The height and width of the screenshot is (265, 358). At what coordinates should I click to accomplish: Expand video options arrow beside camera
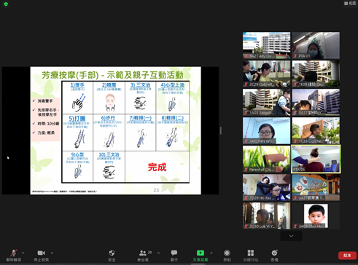[x=52, y=253]
